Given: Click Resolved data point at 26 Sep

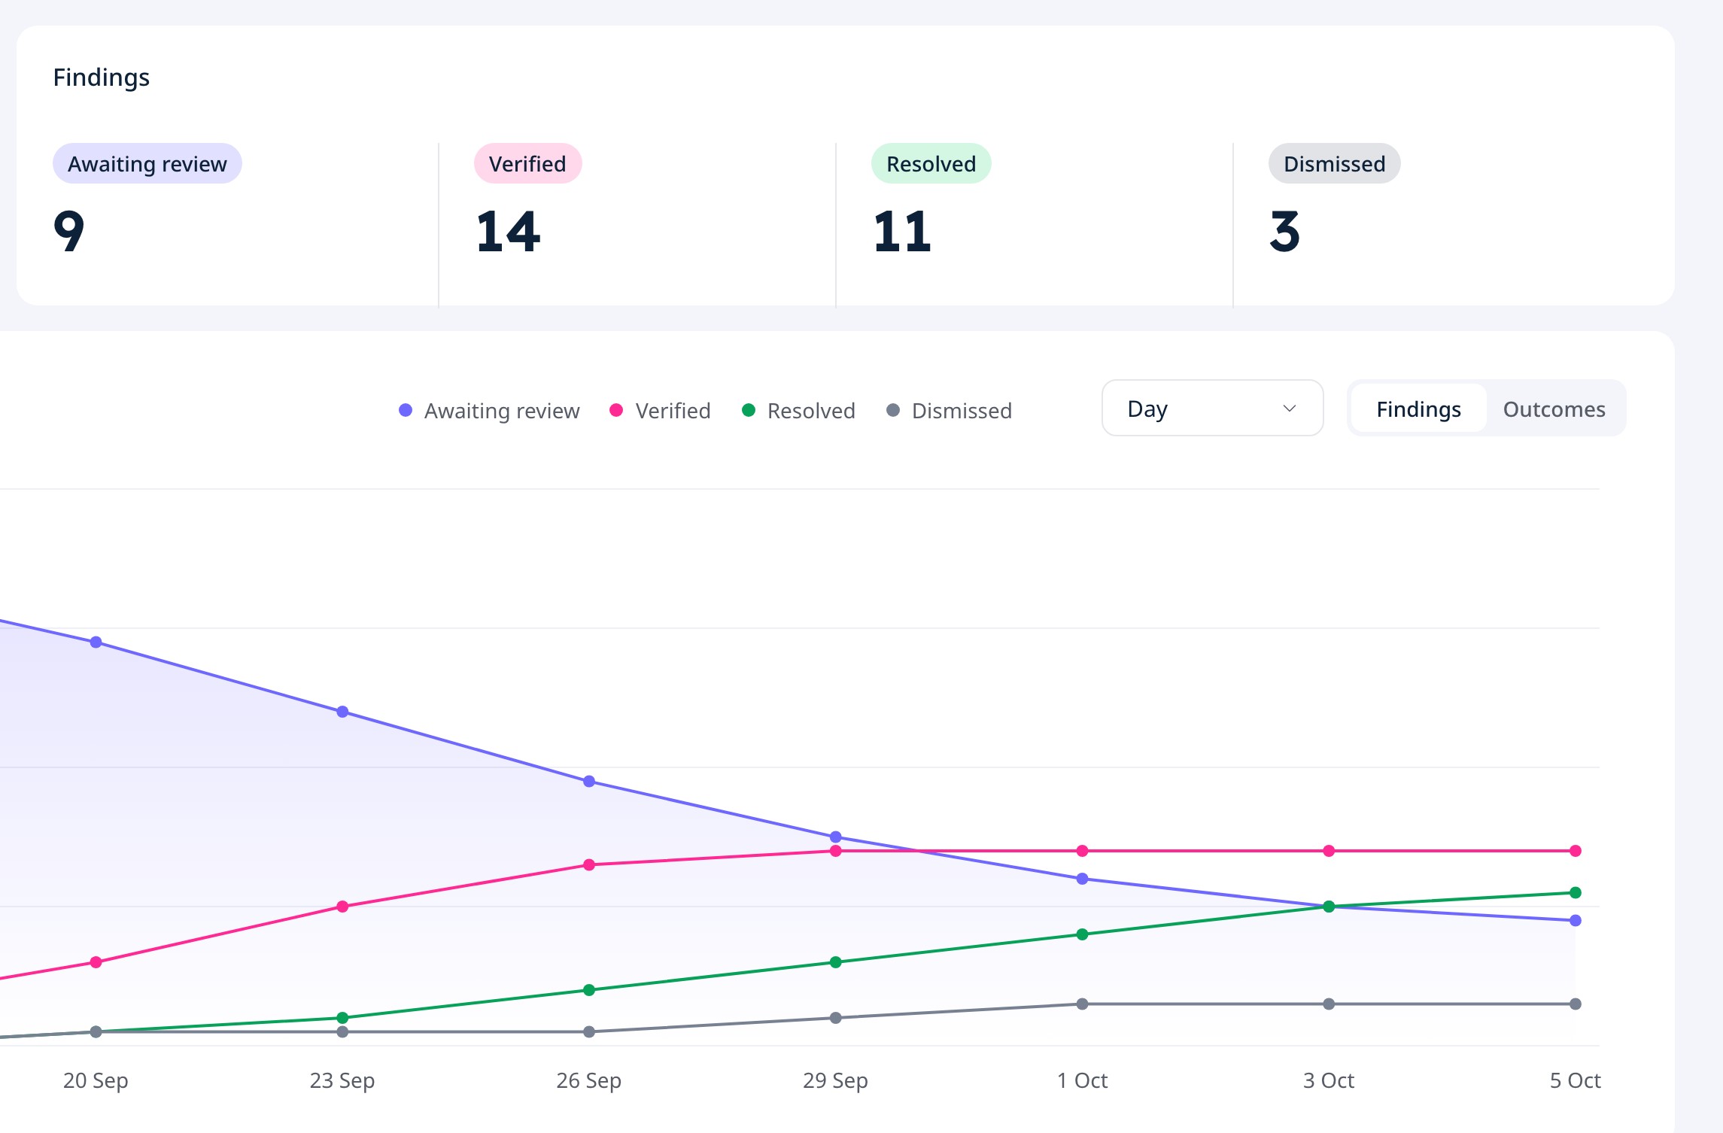Looking at the screenshot, I should [589, 990].
